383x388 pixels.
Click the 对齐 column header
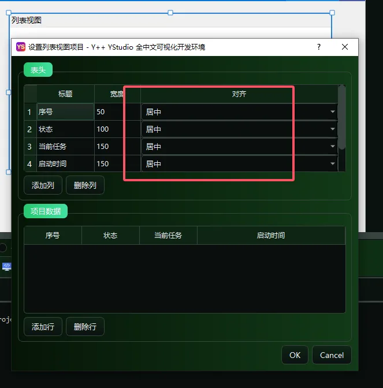(x=239, y=94)
